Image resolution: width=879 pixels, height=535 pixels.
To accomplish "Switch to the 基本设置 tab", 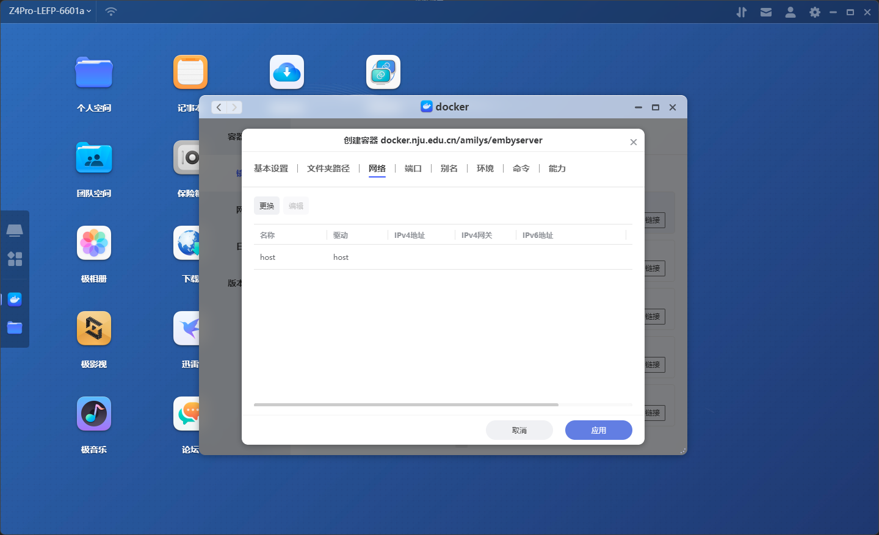I will pyautogui.click(x=271, y=168).
